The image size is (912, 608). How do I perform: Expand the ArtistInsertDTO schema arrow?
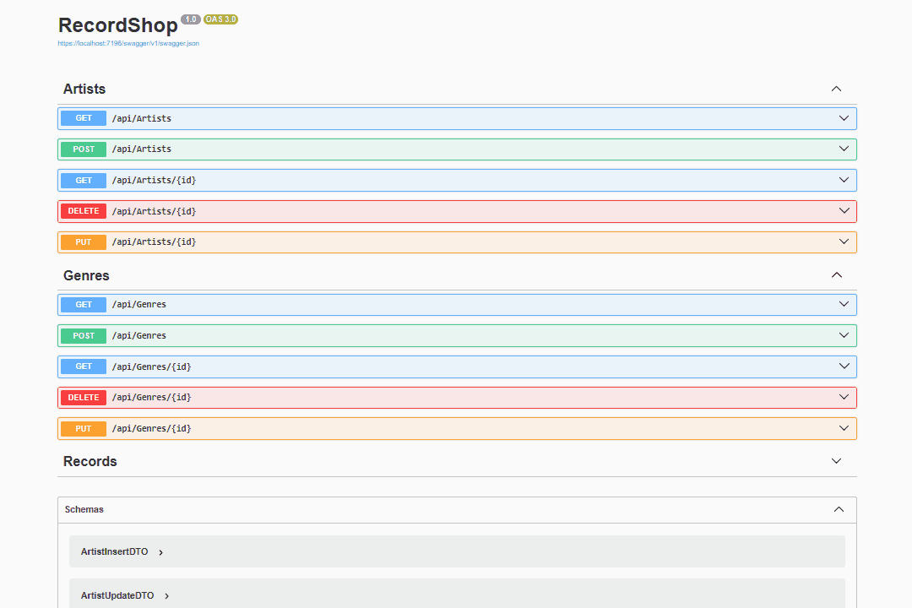pyautogui.click(x=160, y=552)
